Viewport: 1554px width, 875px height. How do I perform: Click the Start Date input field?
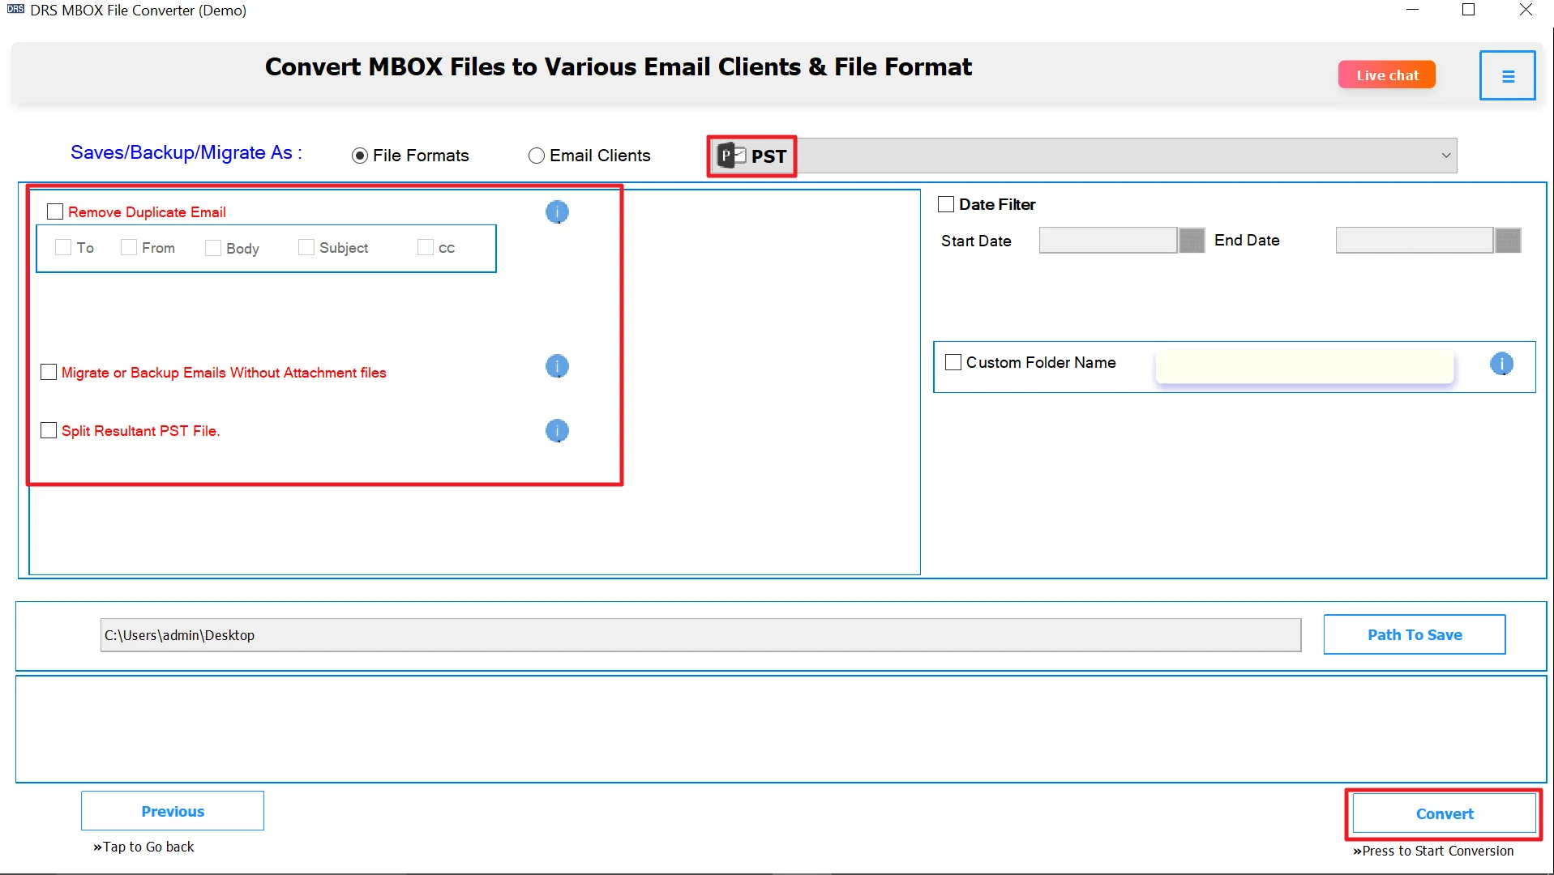pyautogui.click(x=1108, y=241)
